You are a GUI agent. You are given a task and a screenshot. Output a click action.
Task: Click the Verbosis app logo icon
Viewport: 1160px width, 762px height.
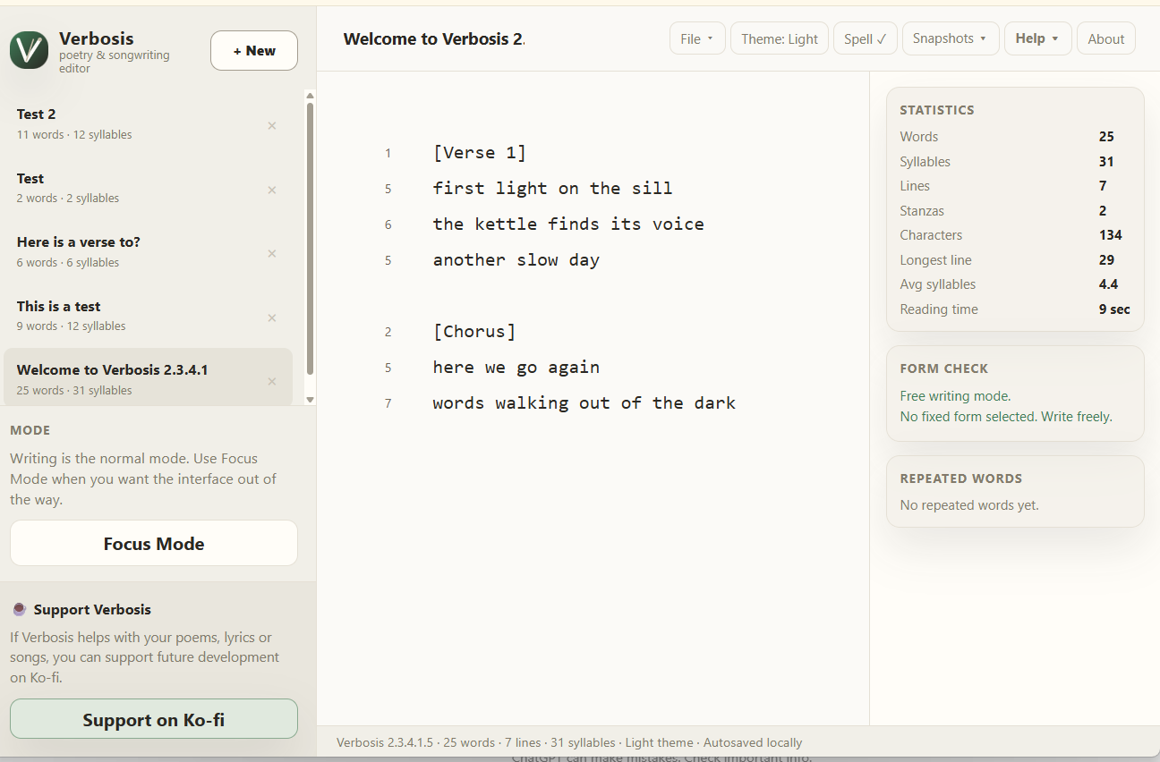[x=29, y=50]
